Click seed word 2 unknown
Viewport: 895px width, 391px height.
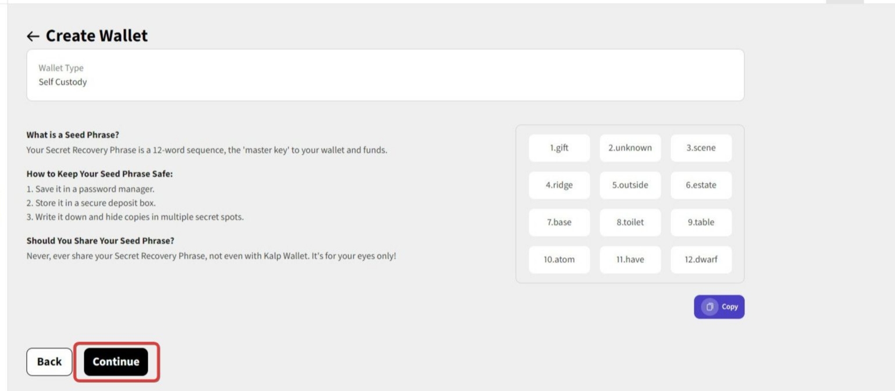click(x=630, y=148)
